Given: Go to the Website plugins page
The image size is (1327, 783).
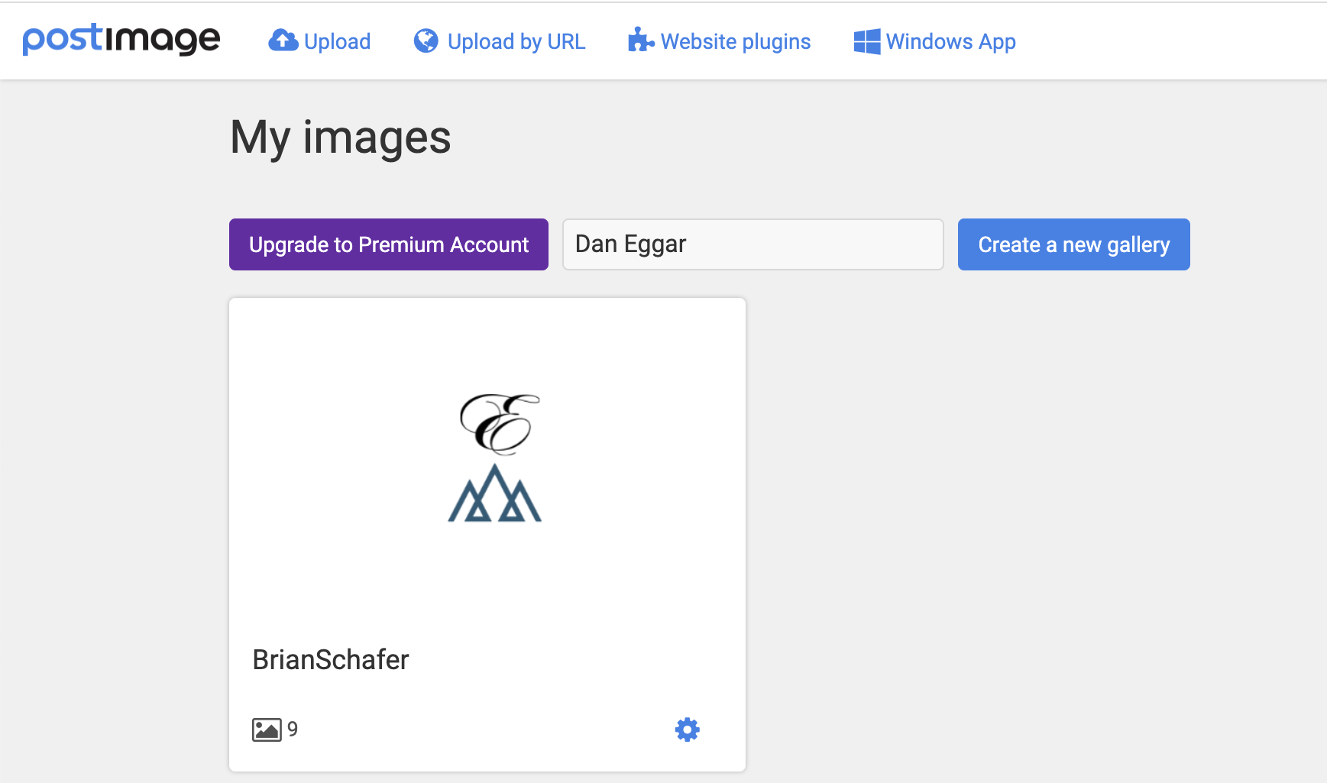Looking at the screenshot, I should pos(735,41).
